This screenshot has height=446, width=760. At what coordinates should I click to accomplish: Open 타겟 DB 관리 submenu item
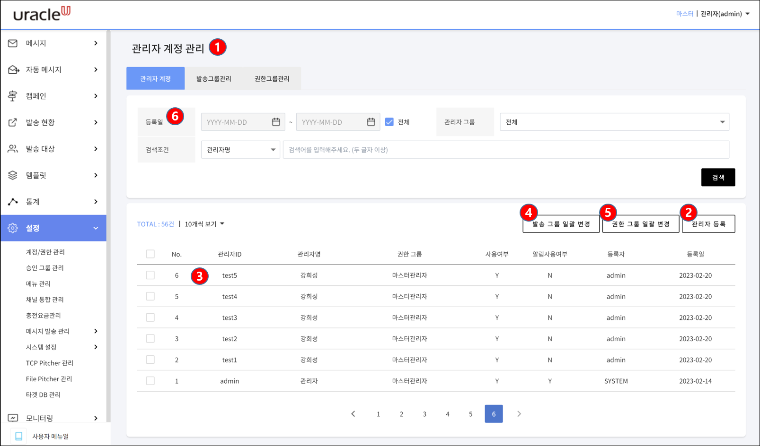(x=44, y=395)
